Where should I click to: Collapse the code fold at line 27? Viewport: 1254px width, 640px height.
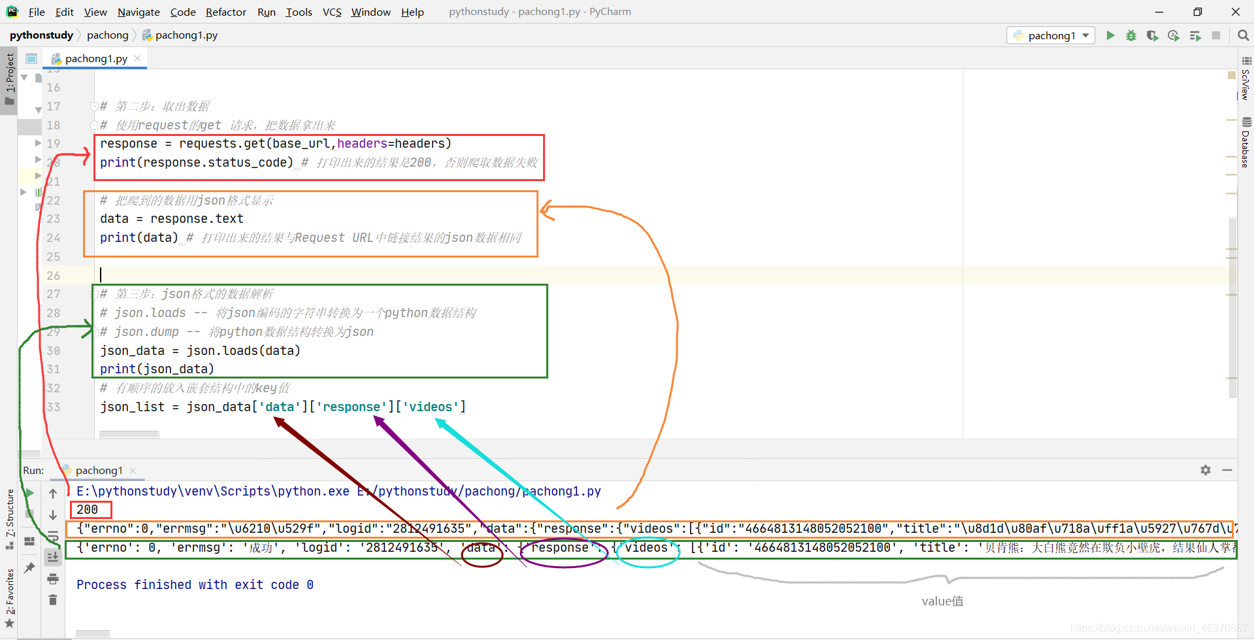click(94, 294)
